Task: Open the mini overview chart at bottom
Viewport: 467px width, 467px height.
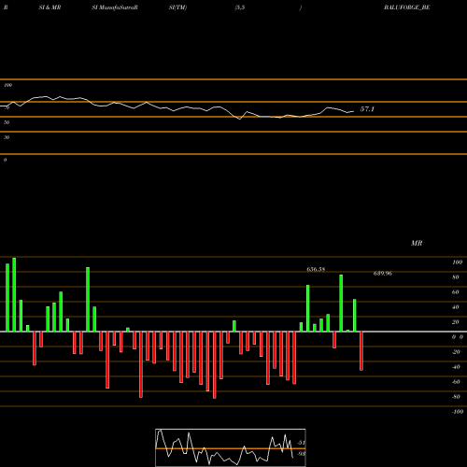Action: tap(231, 447)
